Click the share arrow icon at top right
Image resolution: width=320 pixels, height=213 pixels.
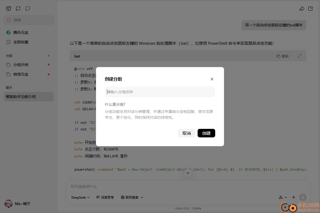(302, 9)
